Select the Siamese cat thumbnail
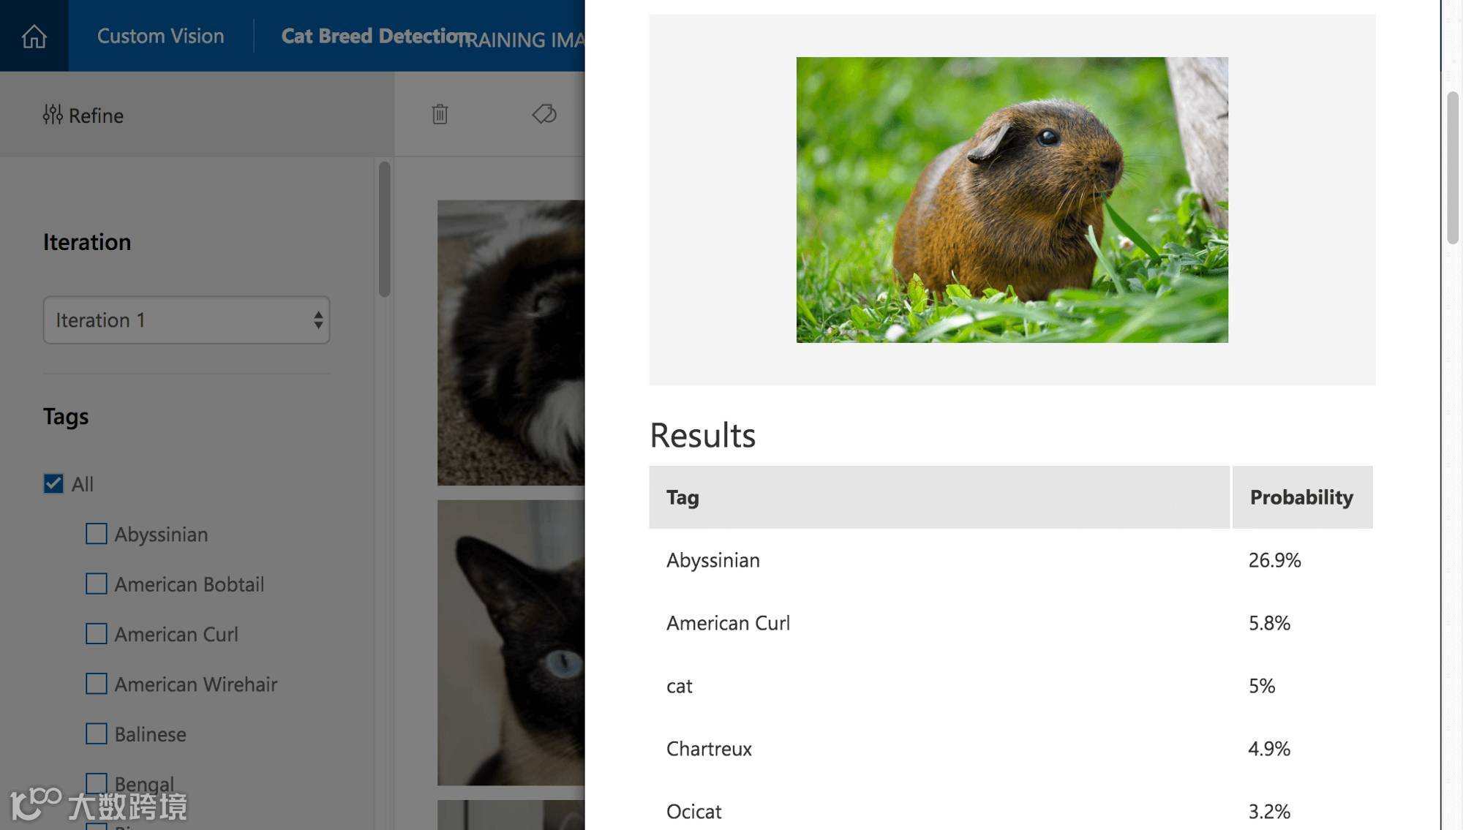Screen dimensions: 1463x830 511,642
